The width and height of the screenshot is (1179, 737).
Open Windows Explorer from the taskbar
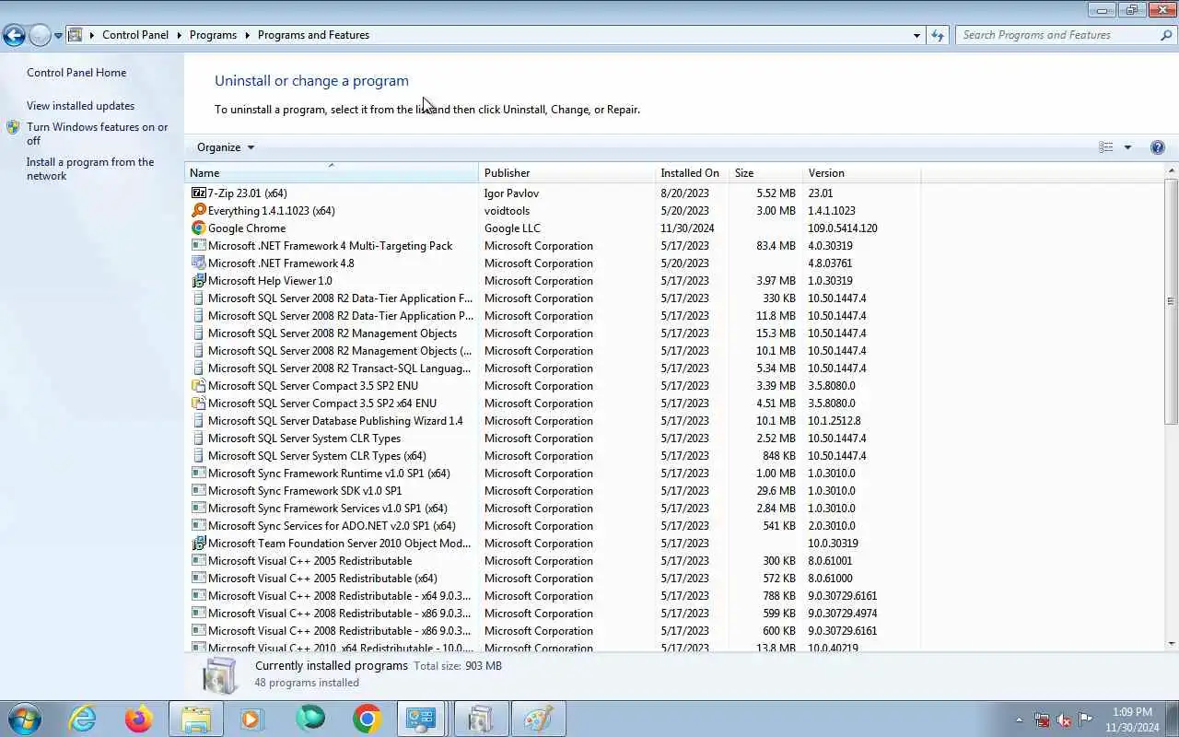click(x=196, y=719)
